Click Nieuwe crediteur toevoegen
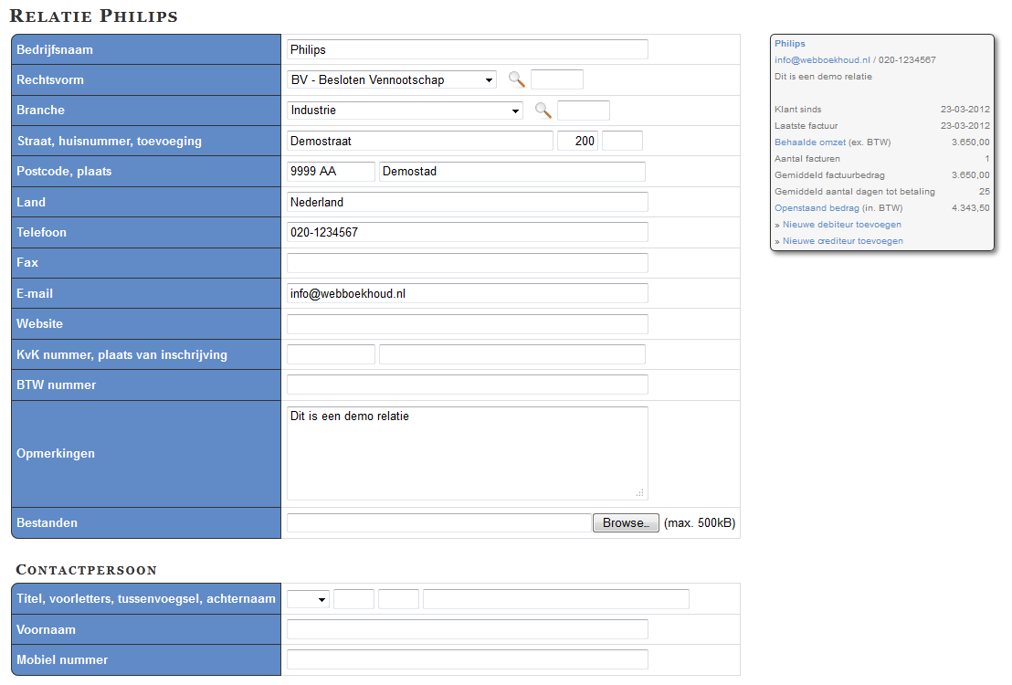The image size is (1012, 685). 843,241
